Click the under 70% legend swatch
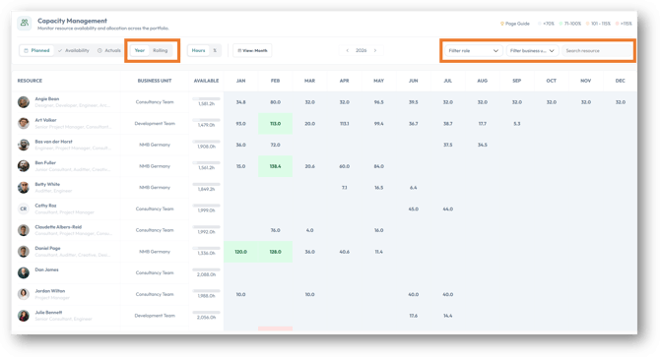The height and width of the screenshot is (357, 660). click(540, 24)
